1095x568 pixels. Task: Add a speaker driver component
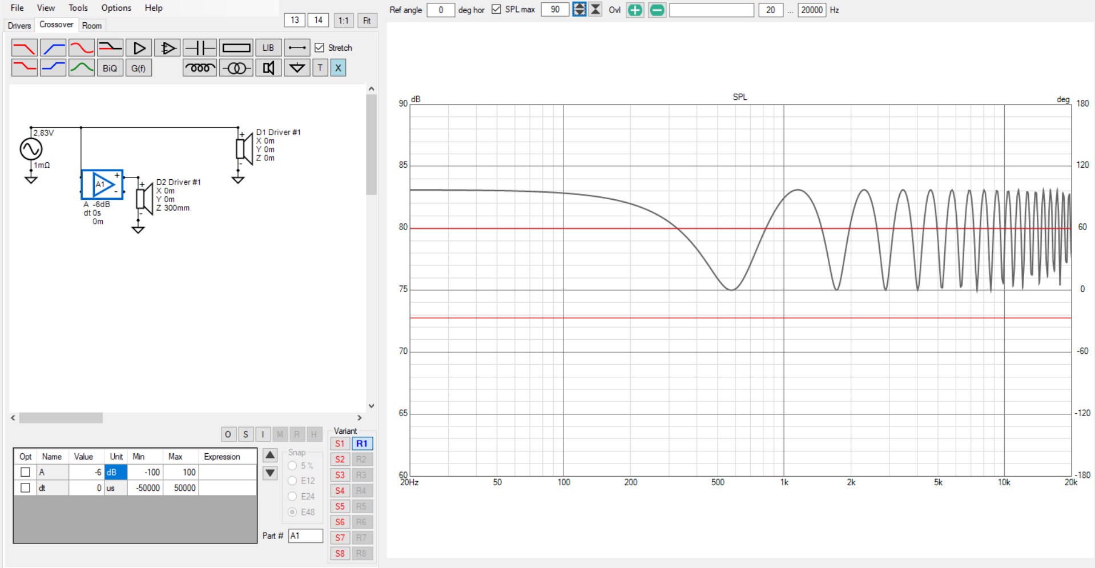tap(268, 68)
